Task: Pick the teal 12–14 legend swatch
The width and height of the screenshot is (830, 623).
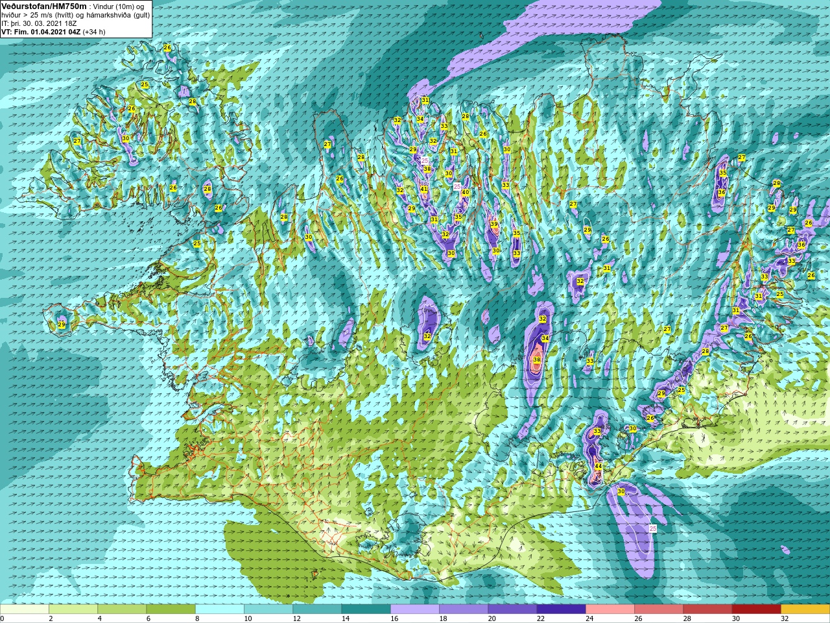Action: click(317, 609)
